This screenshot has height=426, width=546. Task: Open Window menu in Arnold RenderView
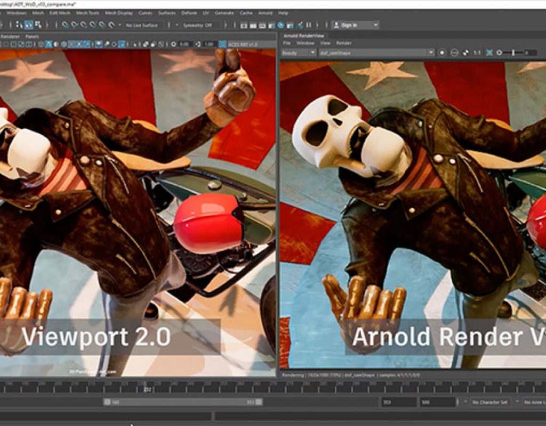pyautogui.click(x=305, y=43)
